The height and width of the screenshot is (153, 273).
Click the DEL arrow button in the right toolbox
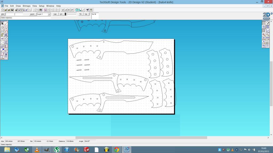click(x=268, y=46)
